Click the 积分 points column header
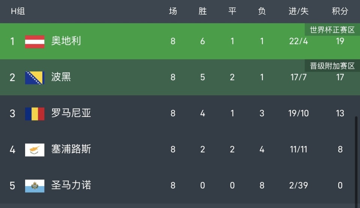Viewport: 360px width, 208px height. (x=340, y=11)
